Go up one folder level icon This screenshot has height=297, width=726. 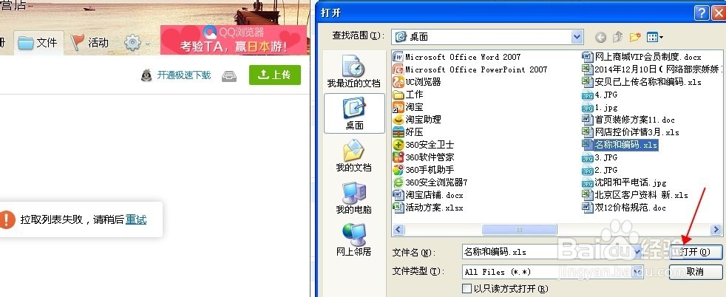coord(617,36)
